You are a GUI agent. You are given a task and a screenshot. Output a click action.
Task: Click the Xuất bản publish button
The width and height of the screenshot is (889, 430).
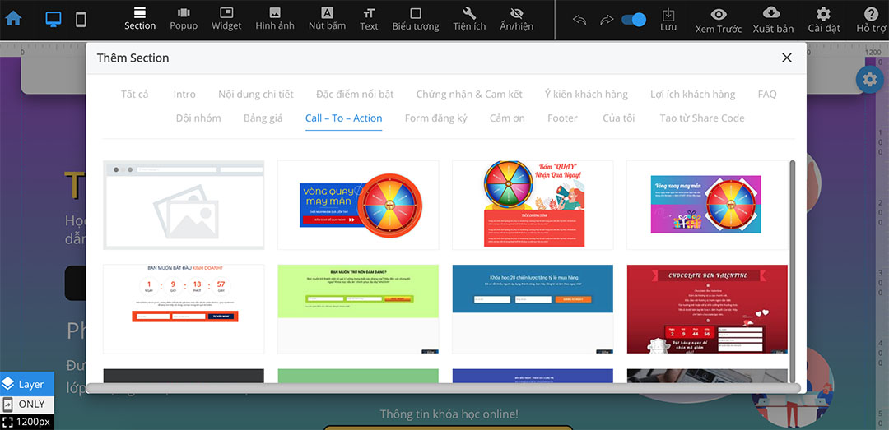(x=772, y=19)
